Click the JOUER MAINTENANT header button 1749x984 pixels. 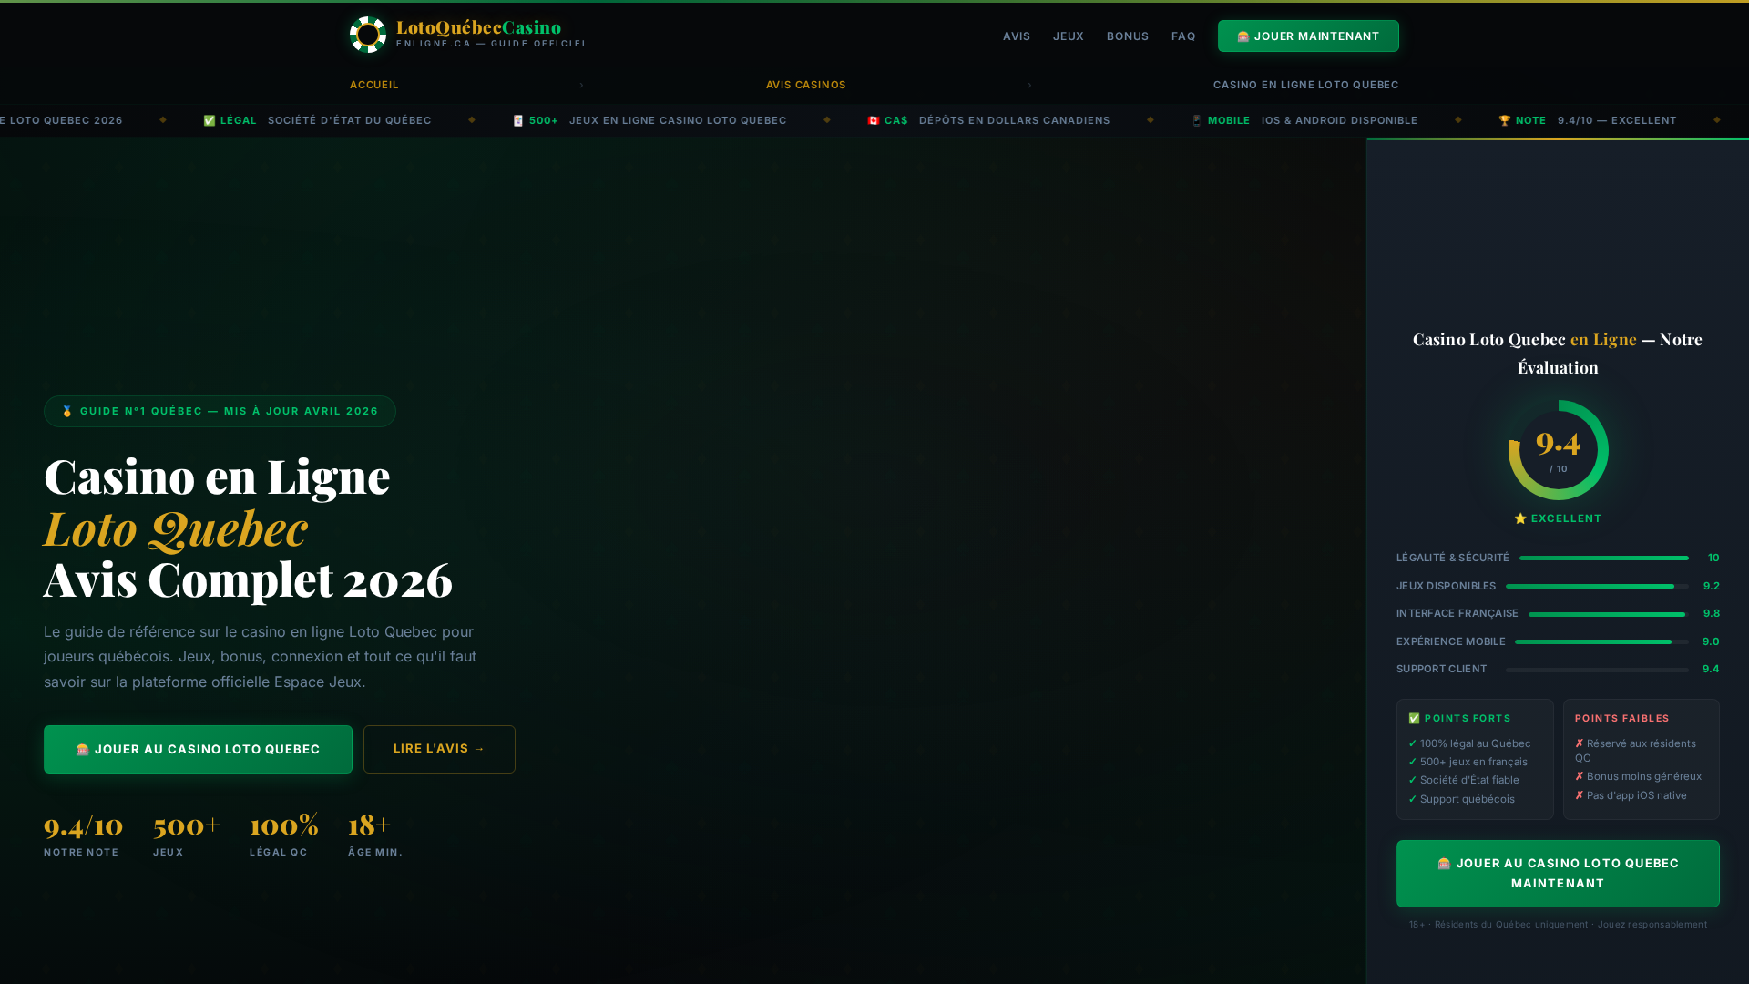(x=1308, y=36)
